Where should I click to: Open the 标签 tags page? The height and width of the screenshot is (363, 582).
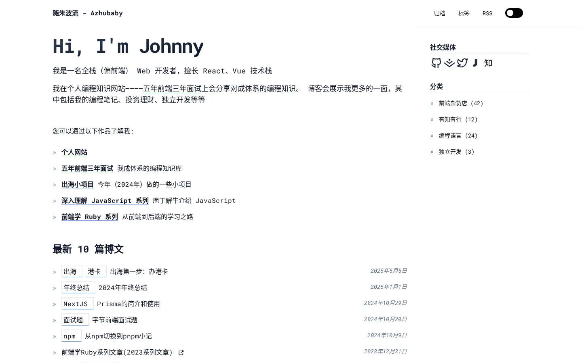pos(464,13)
